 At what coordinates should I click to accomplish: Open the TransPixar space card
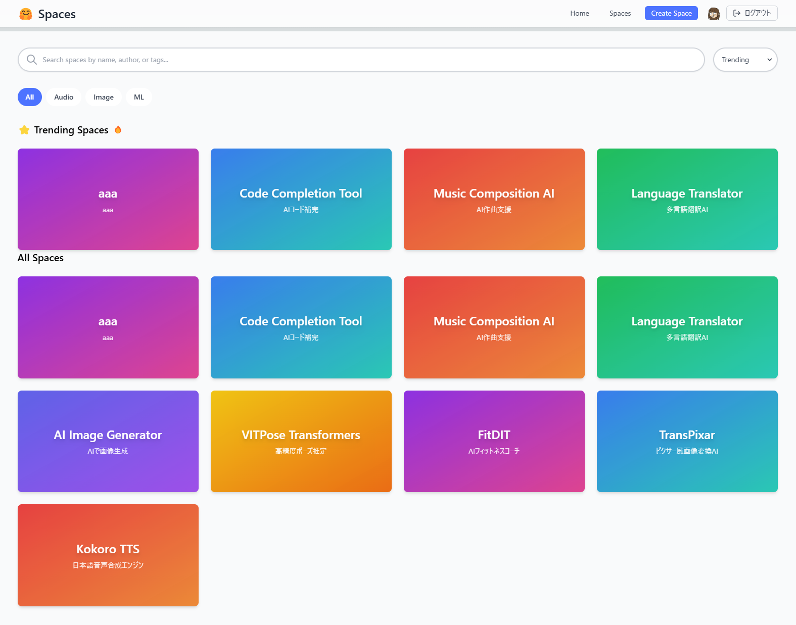687,441
